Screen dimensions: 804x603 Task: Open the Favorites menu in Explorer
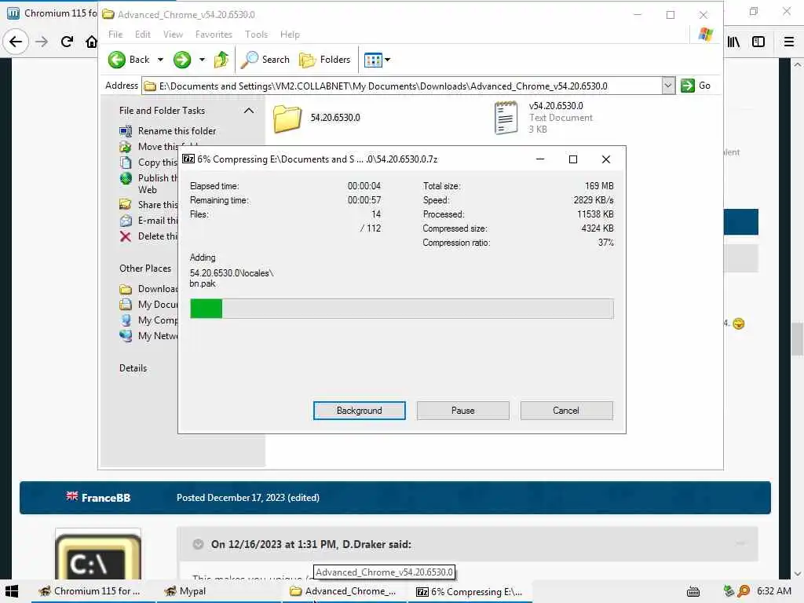(214, 35)
